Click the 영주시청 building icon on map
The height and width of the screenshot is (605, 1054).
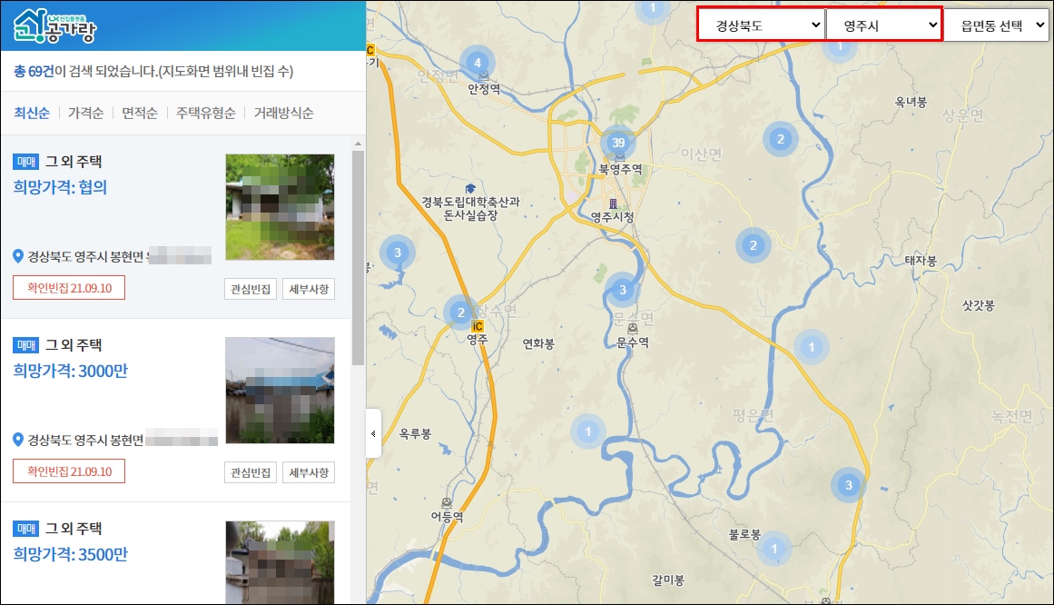pyautogui.click(x=613, y=203)
